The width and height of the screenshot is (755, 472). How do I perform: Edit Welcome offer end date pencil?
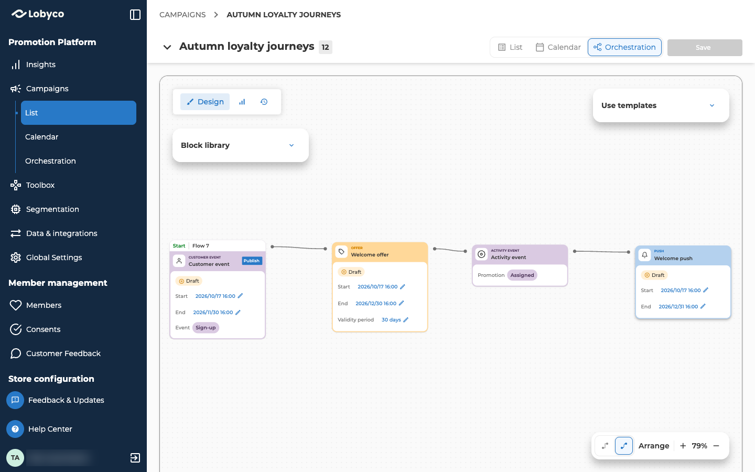[x=401, y=303]
